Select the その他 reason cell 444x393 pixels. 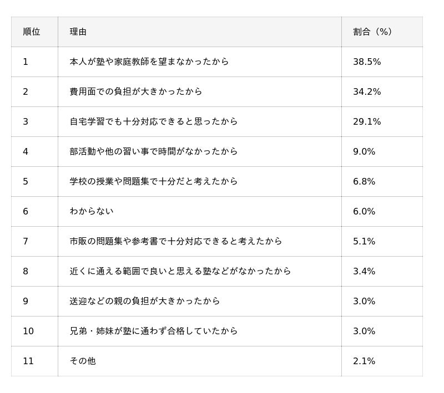click(x=82, y=361)
